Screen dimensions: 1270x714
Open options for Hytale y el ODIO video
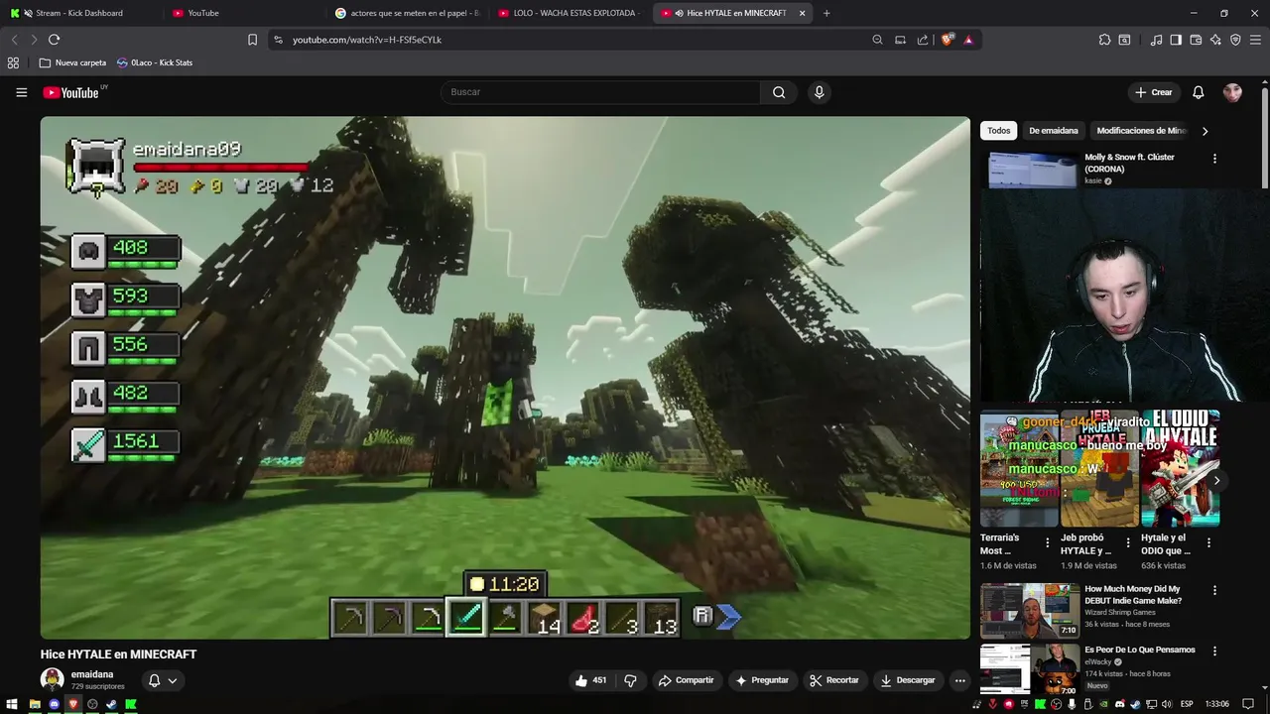pyautogui.click(x=1208, y=543)
